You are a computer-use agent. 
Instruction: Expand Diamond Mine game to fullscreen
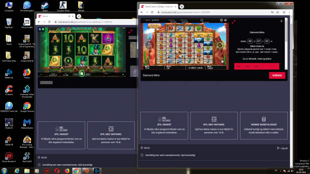coord(233,22)
